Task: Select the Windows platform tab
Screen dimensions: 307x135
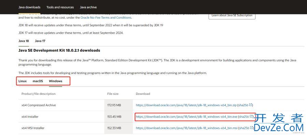Action: tap(56, 81)
